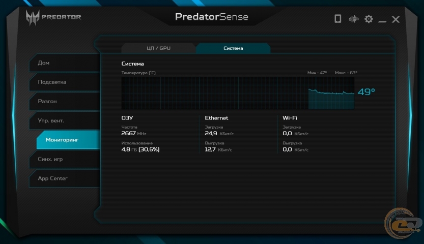Open the Синх. игр section
This screenshot has height=244, width=424.
[x=65, y=159]
